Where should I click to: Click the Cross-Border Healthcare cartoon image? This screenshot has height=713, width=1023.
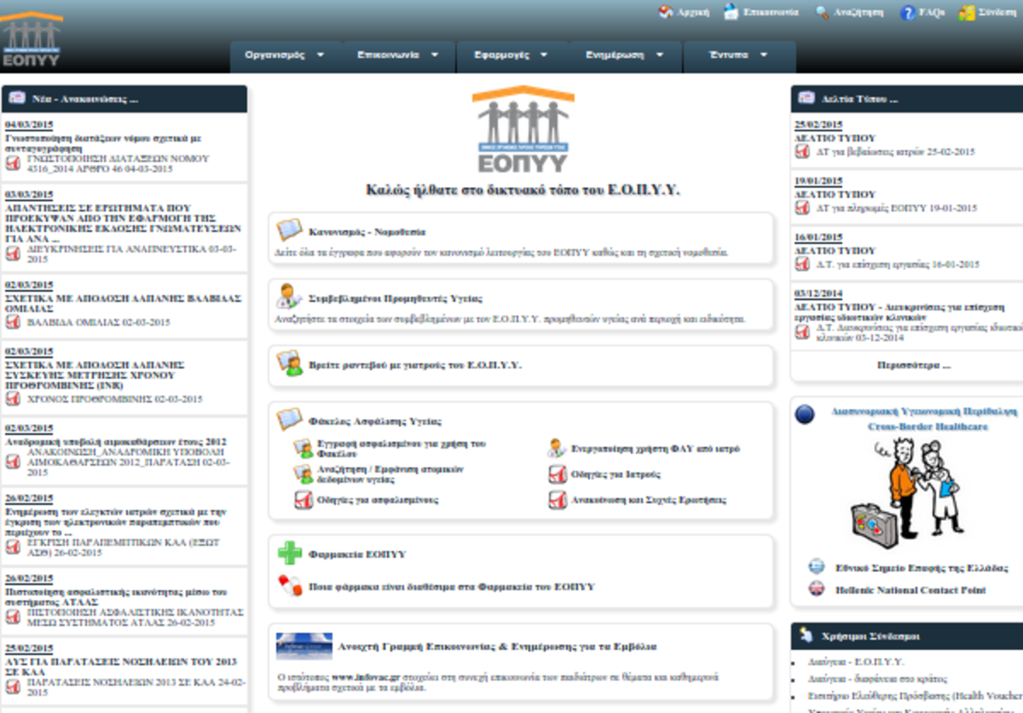(904, 491)
